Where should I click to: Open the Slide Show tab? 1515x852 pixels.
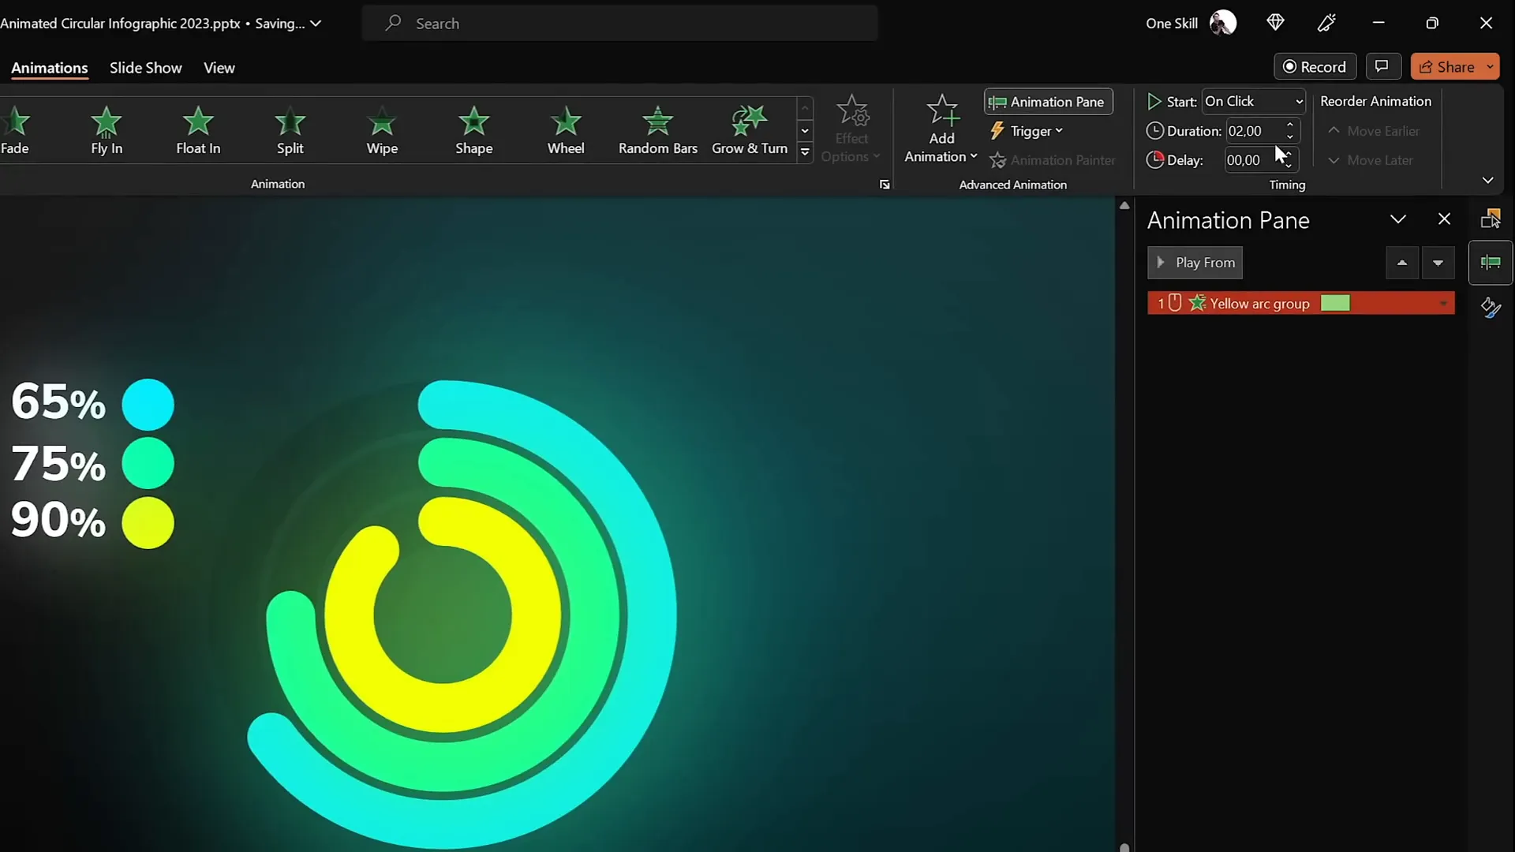coord(145,68)
